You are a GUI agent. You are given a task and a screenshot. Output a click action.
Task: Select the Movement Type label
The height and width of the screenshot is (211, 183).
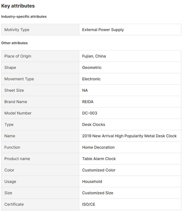tap(19, 79)
